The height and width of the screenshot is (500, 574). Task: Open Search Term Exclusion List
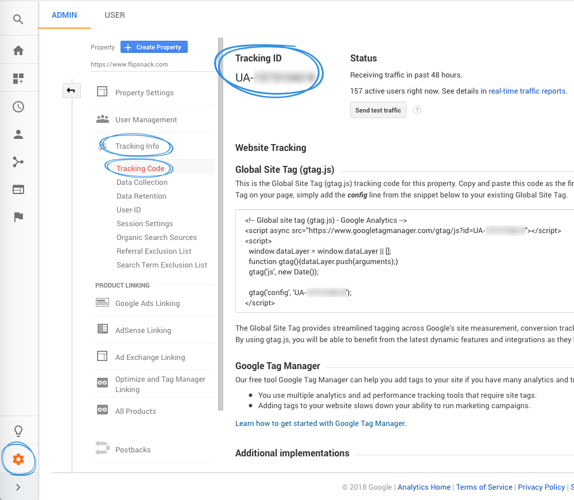(x=162, y=265)
